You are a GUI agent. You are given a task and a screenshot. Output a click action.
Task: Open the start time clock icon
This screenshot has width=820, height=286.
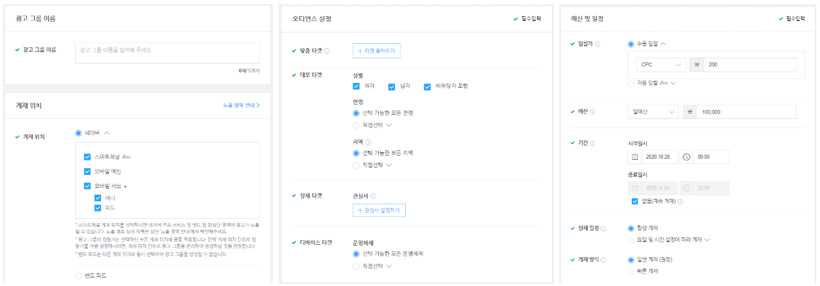pos(686,157)
